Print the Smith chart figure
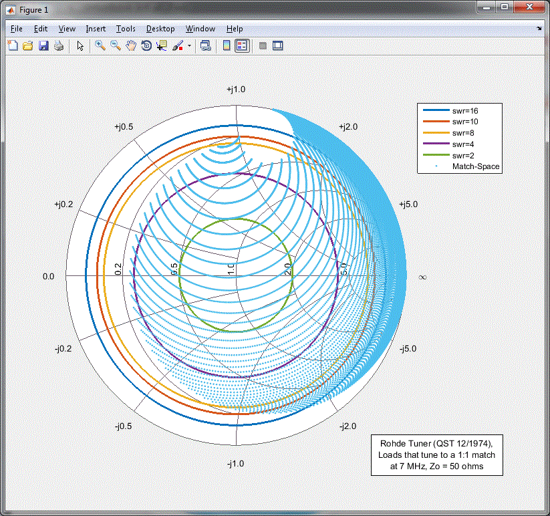550x516 pixels. [x=59, y=45]
